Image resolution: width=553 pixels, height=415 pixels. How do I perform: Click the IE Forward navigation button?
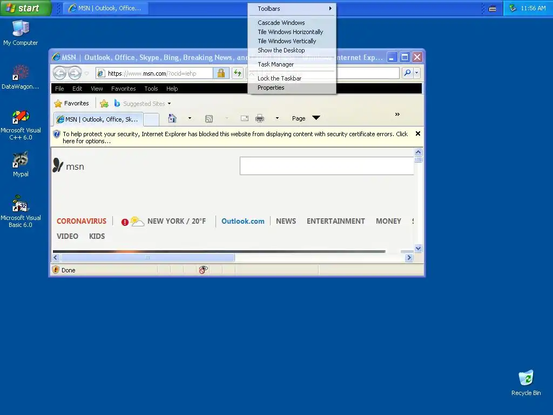point(75,73)
